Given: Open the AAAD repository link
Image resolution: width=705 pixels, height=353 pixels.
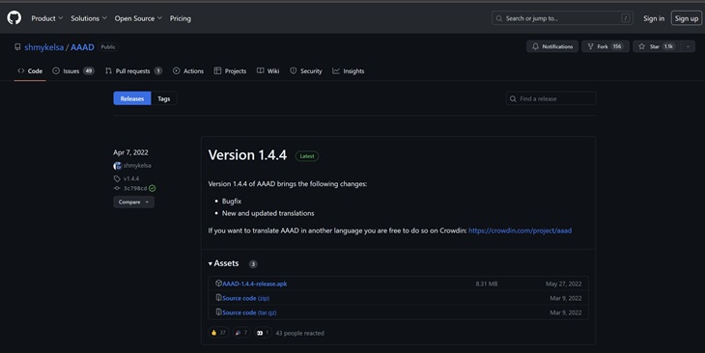Looking at the screenshot, I should 82,47.
